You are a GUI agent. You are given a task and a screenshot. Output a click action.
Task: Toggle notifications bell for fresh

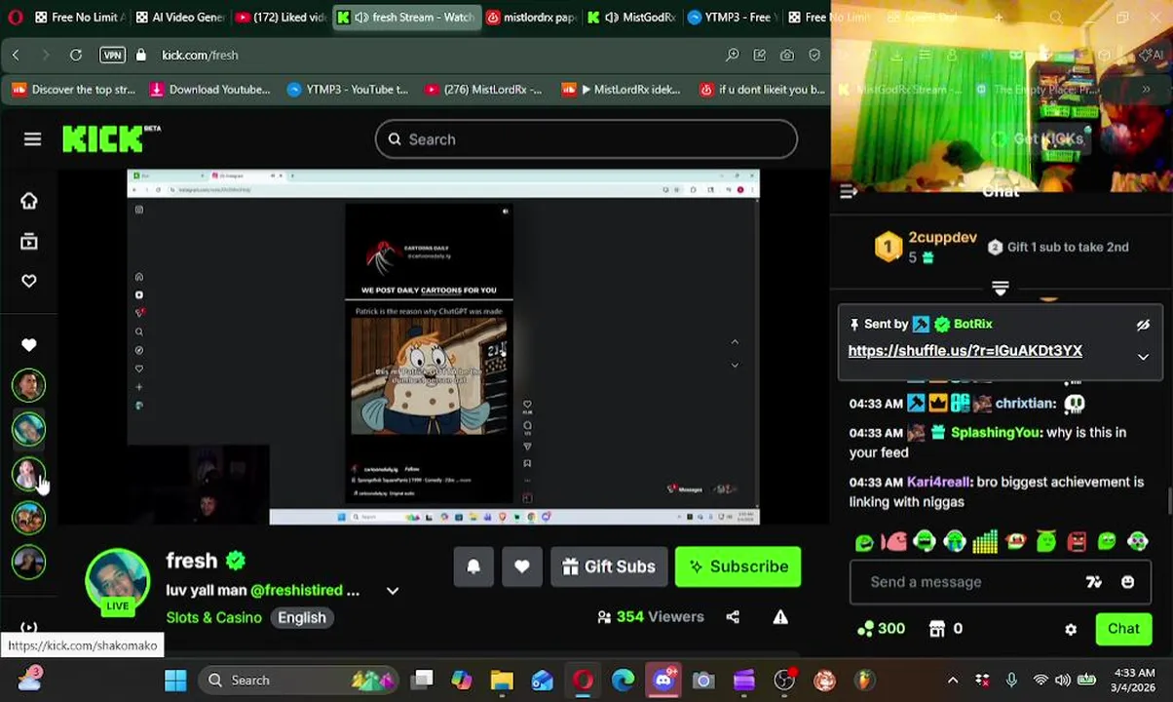point(473,566)
